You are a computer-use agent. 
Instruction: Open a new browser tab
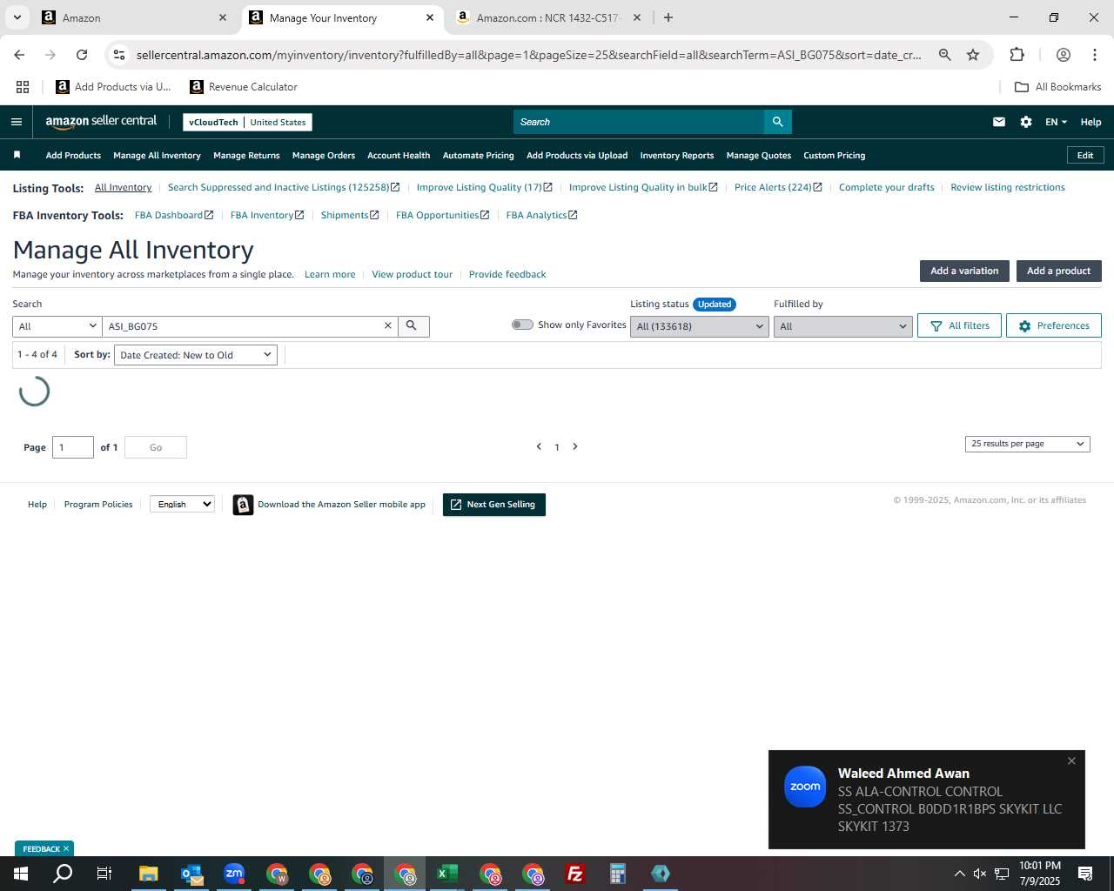[x=668, y=17]
